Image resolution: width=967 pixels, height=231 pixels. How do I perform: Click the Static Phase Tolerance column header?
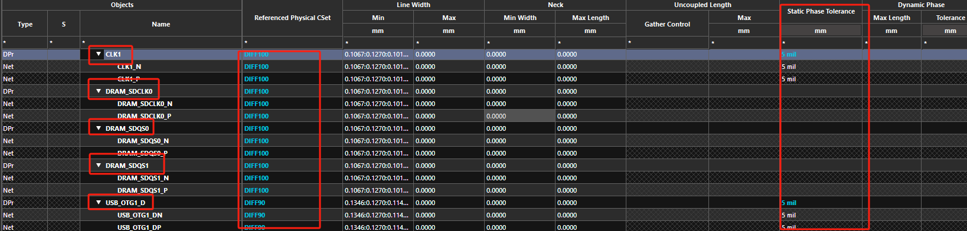(821, 11)
